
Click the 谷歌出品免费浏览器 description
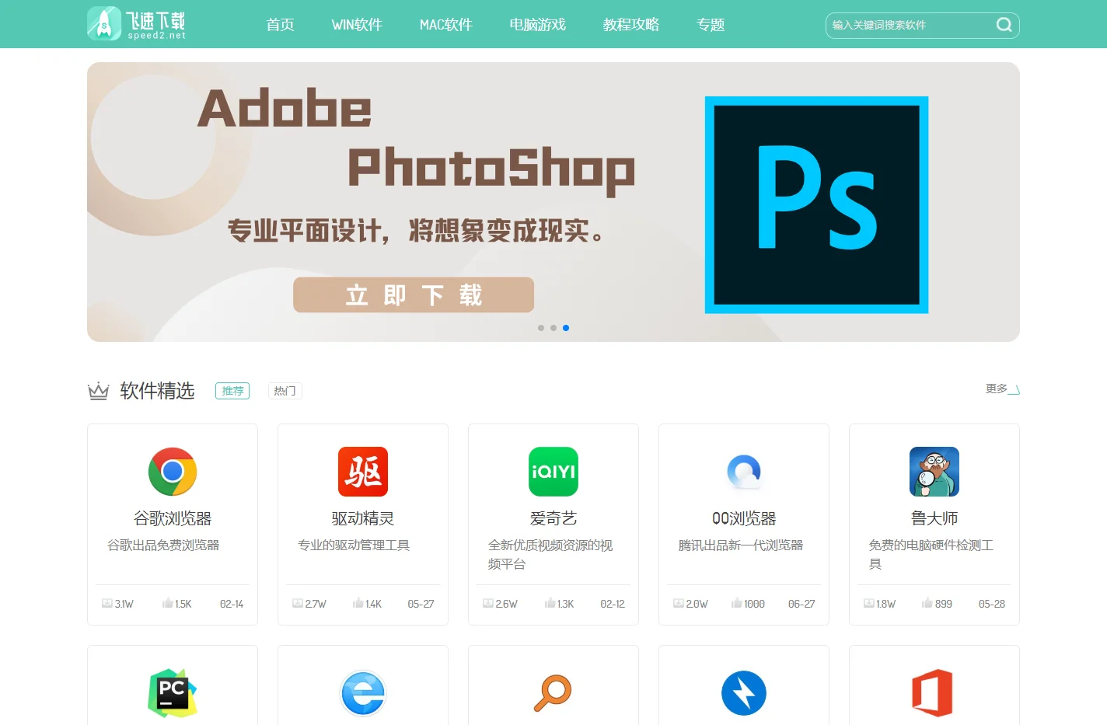click(163, 545)
